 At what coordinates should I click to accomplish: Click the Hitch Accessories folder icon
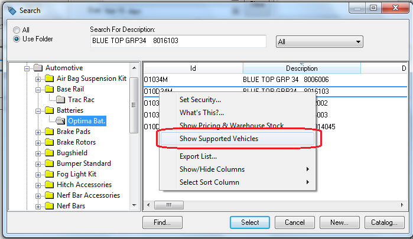[x=49, y=185]
